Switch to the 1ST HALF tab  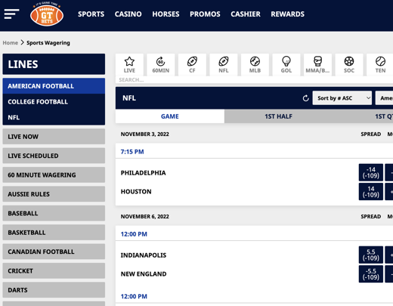[x=278, y=116]
